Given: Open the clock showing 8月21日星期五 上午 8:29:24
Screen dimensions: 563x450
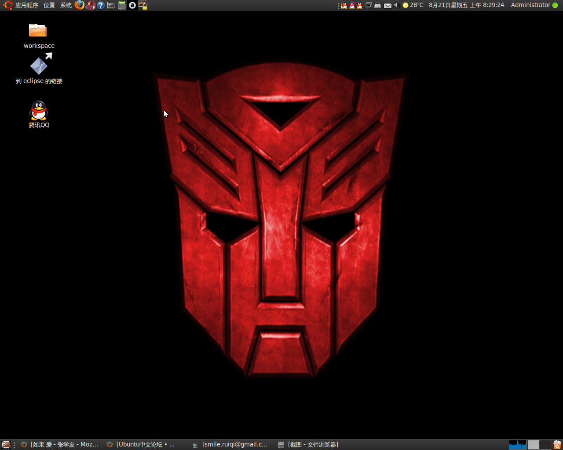Looking at the screenshot, I should click(x=466, y=5).
